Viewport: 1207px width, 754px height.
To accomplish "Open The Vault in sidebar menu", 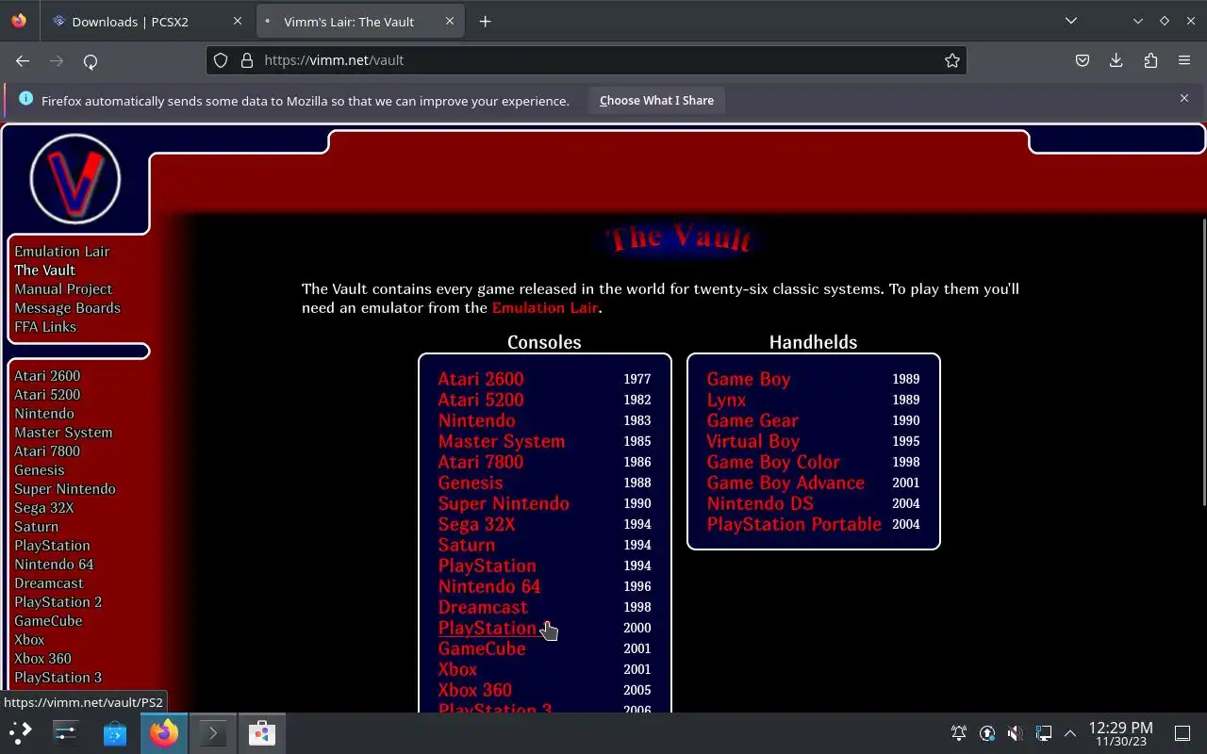I will coord(44,270).
